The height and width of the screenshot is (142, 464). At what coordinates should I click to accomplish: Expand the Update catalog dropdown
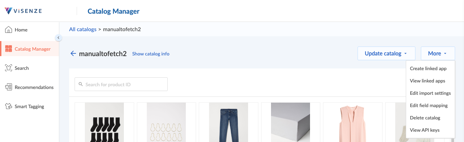pos(386,53)
